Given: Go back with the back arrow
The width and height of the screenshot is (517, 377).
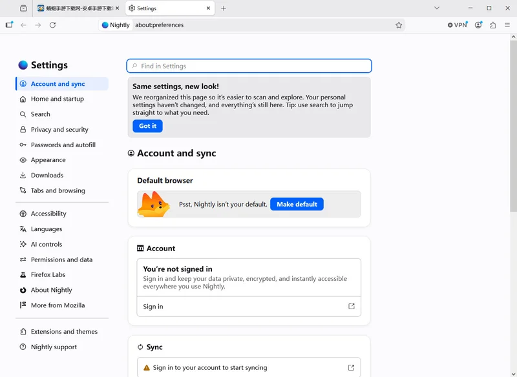Looking at the screenshot, I should tap(23, 25).
